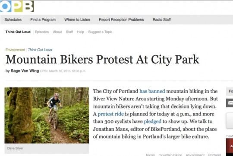
Task: Go to Where to Listen
Action: point(77,19)
